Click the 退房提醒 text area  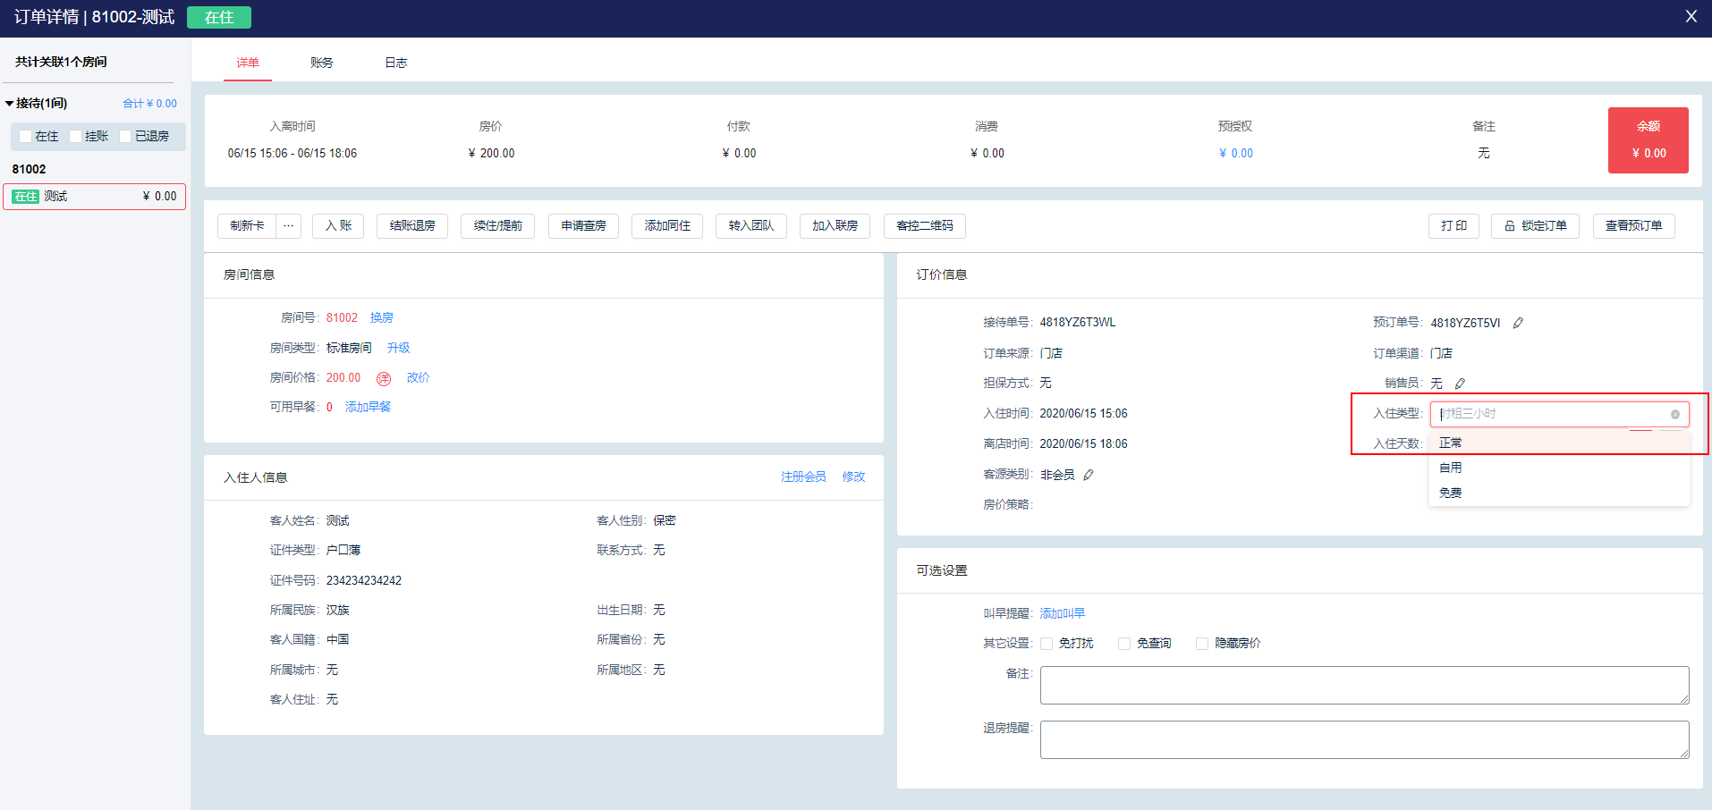tap(1365, 740)
